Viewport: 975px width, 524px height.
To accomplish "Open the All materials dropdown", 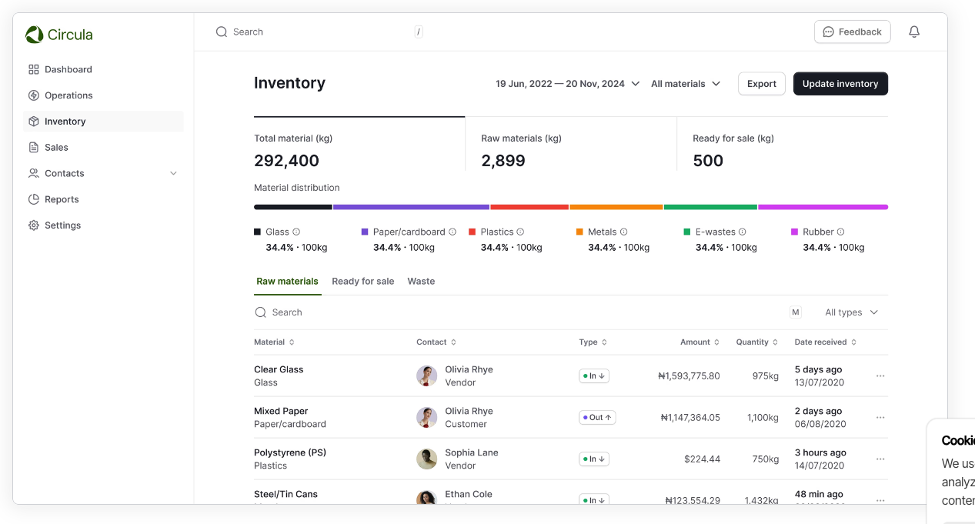I will pos(685,84).
